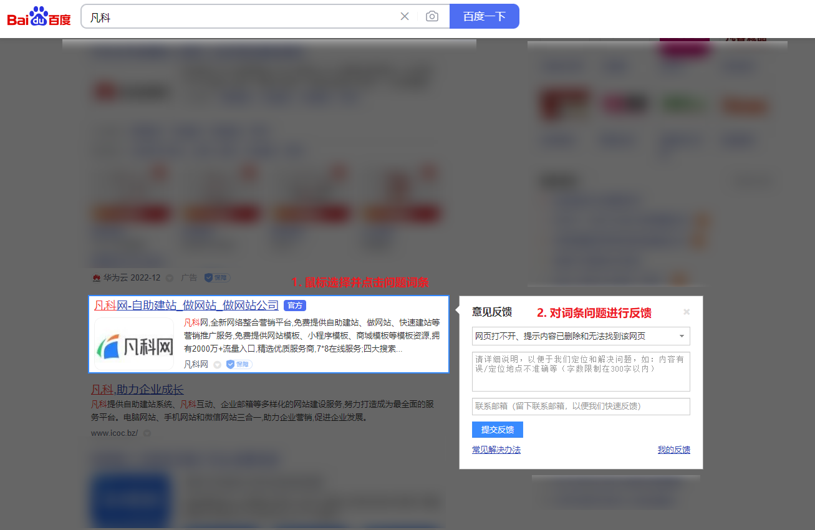This screenshot has width=815, height=530.
Task: Click the Baidu logo
Action: pyautogui.click(x=38, y=16)
